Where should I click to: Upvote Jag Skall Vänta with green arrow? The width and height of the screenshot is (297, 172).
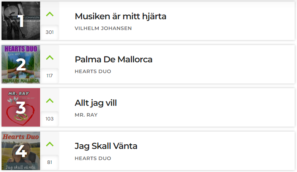point(50,144)
